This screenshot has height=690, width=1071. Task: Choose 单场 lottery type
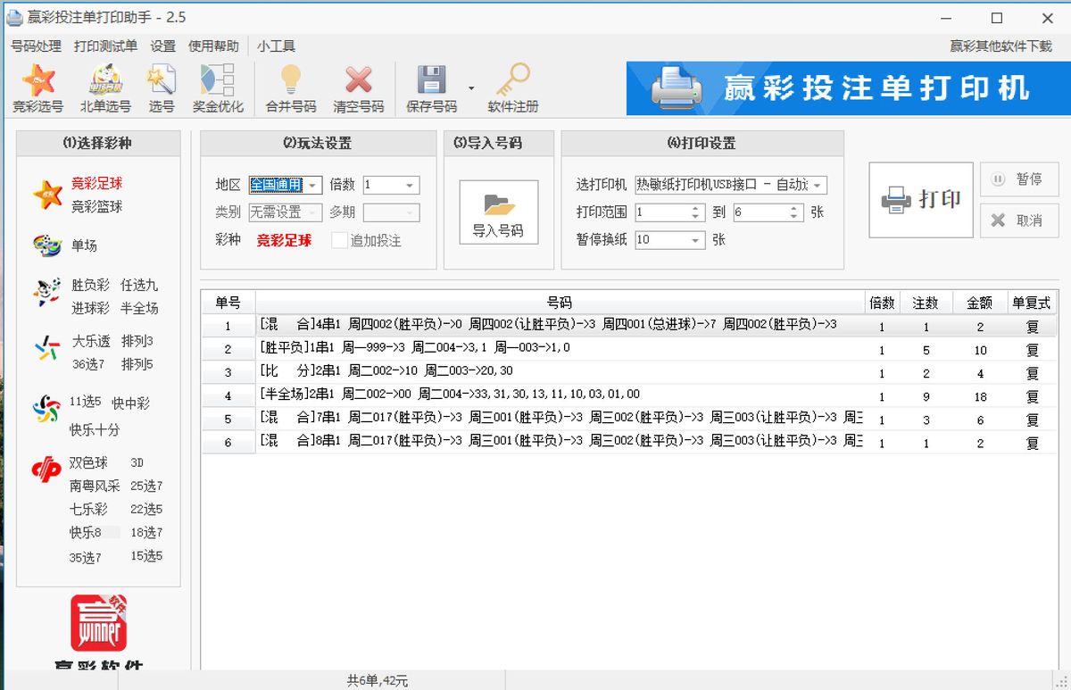[84, 245]
